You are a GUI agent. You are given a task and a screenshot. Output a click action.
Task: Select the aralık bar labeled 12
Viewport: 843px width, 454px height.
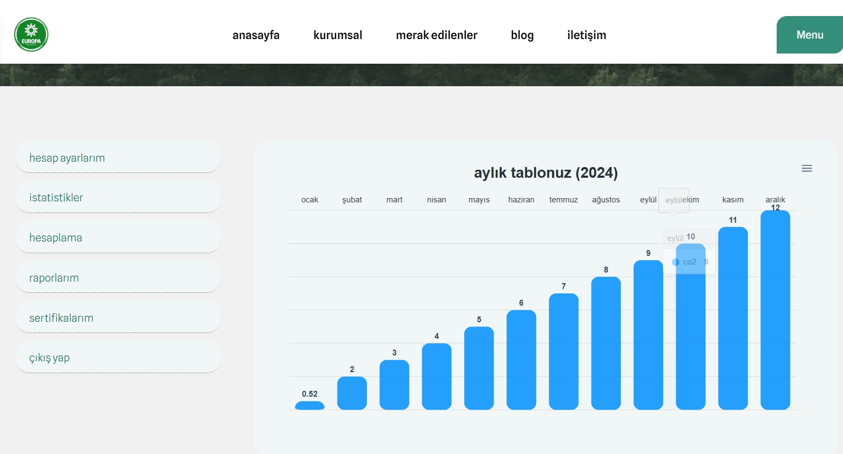[x=775, y=311]
